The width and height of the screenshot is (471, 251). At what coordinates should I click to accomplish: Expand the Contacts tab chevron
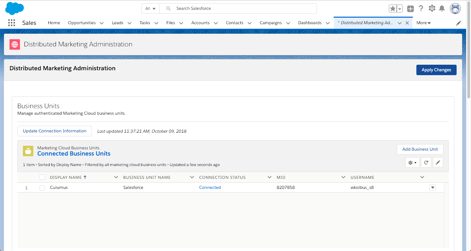[x=250, y=23]
